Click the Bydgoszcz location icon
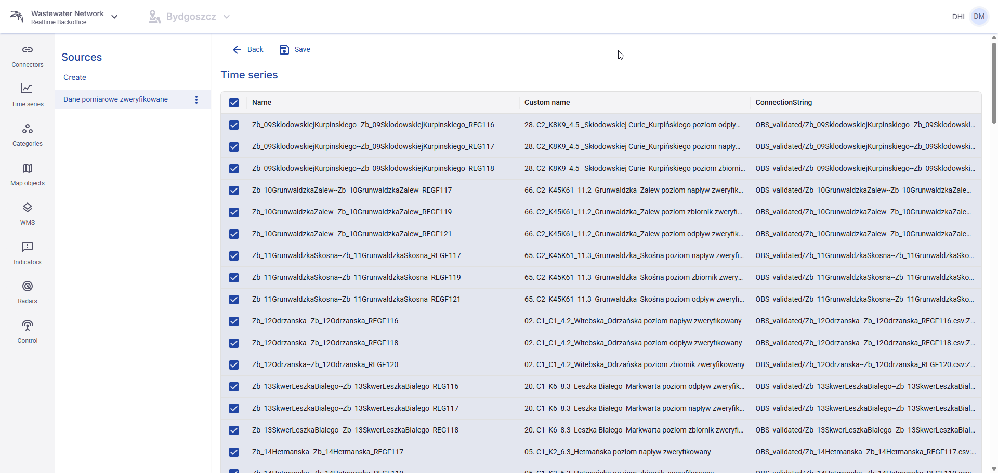 154,17
